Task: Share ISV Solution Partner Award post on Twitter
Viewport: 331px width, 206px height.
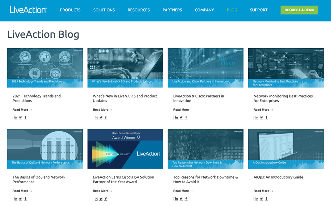Action: [101, 199]
